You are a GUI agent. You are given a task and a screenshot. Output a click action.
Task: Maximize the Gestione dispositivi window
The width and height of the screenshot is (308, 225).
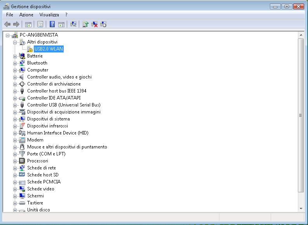point(287,7)
